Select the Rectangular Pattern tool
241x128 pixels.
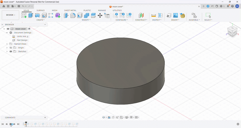point(51,15)
